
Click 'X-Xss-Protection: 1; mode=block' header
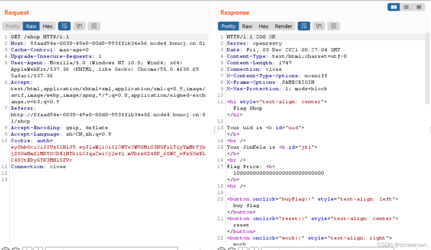pos(277,89)
